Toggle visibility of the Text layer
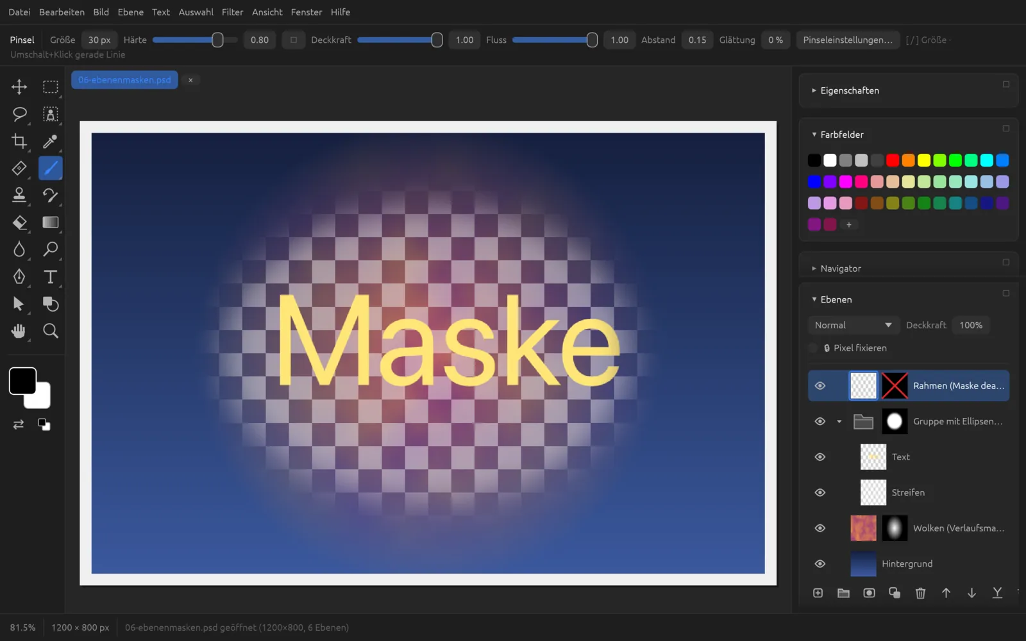Screen dimensions: 1026x641 (820, 457)
